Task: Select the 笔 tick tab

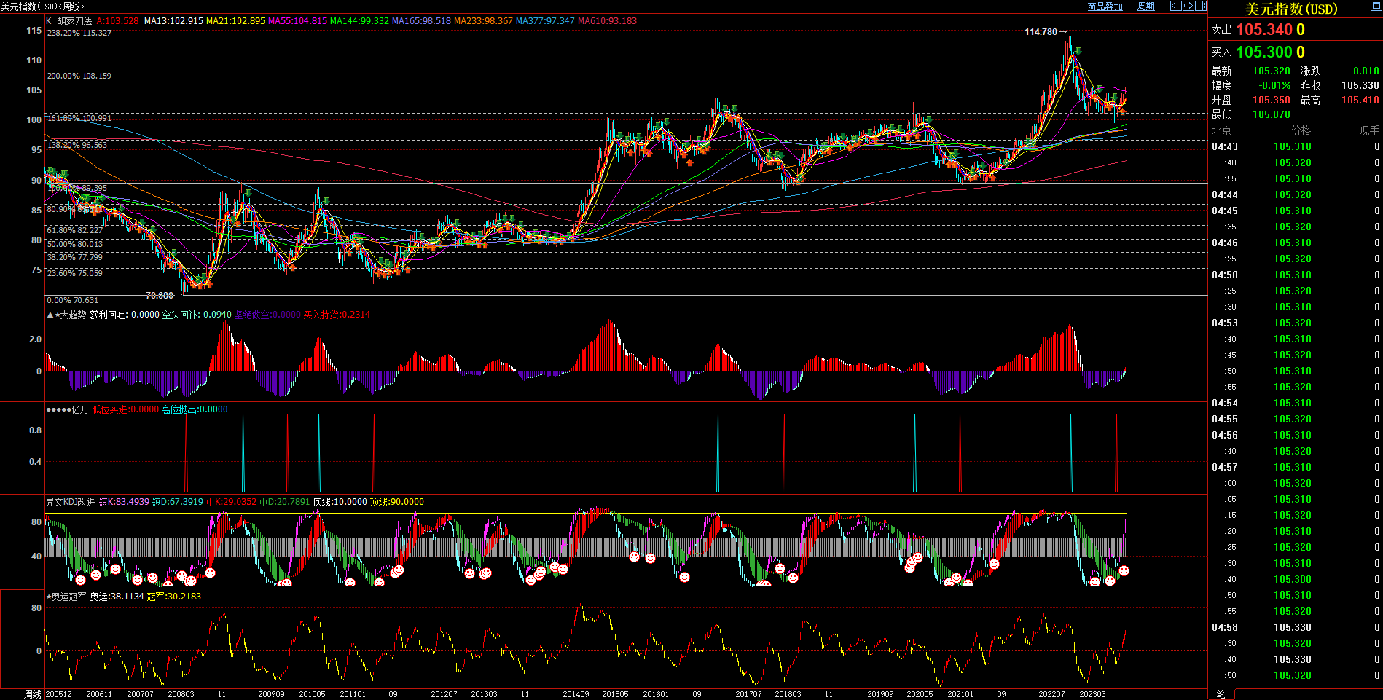Action: coord(1221,694)
